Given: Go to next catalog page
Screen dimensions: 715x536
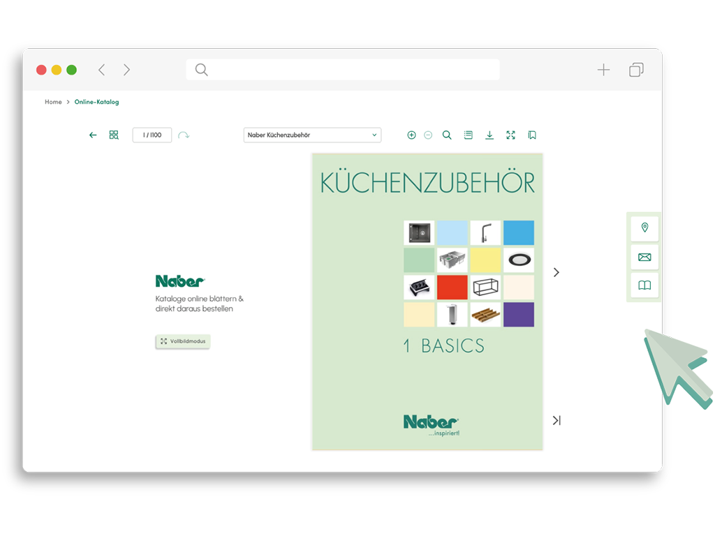Looking at the screenshot, I should [556, 272].
